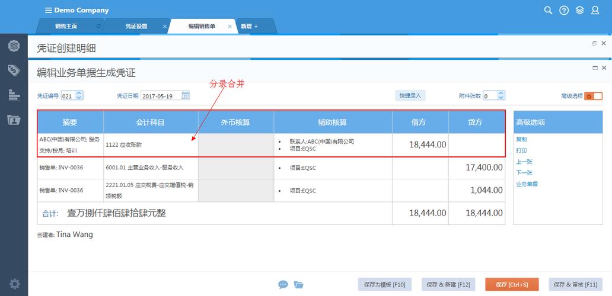Go to next voucher via 下一张
612x296 pixels.
coord(524,173)
